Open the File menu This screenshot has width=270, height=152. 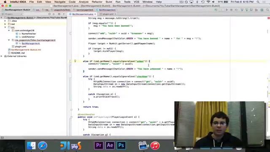tap(32, 2)
